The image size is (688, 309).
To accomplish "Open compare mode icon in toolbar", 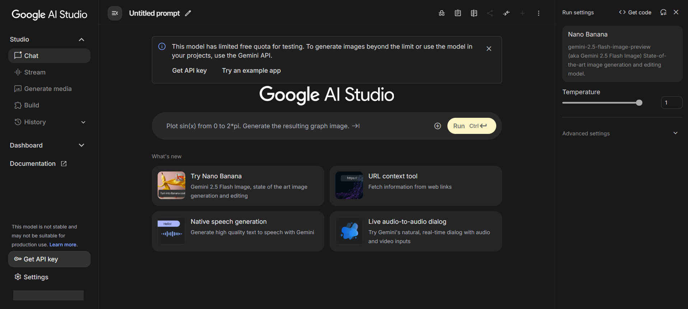I will click(474, 13).
